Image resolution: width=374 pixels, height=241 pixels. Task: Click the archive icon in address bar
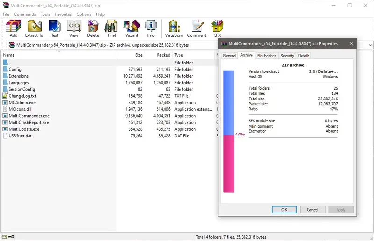12,45
